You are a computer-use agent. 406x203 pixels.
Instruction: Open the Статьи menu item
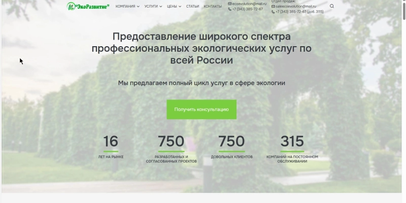[192, 7]
